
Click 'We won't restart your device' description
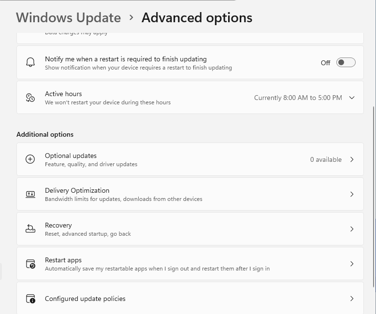(108, 102)
